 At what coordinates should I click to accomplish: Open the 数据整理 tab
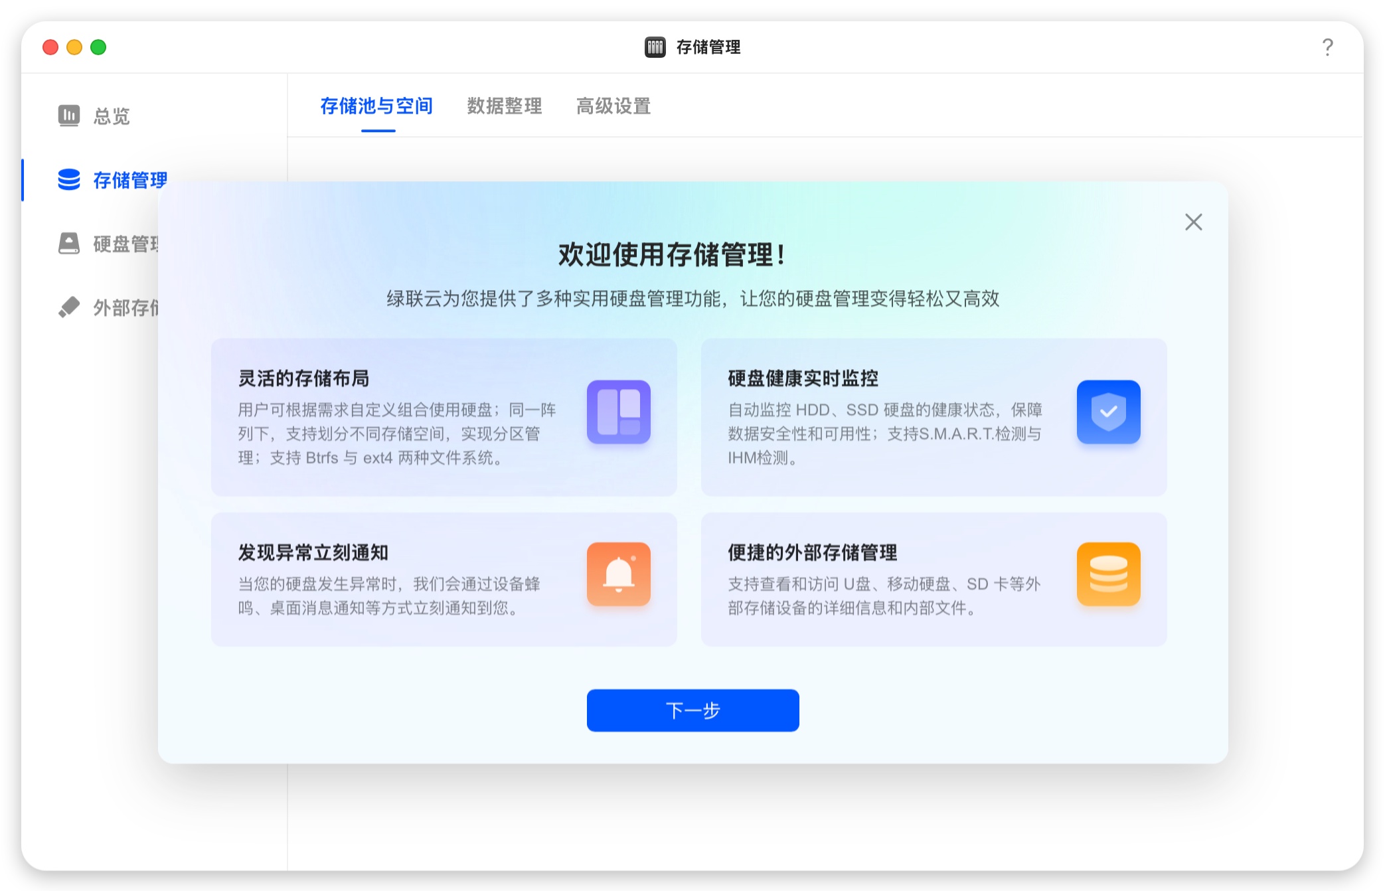(x=505, y=106)
